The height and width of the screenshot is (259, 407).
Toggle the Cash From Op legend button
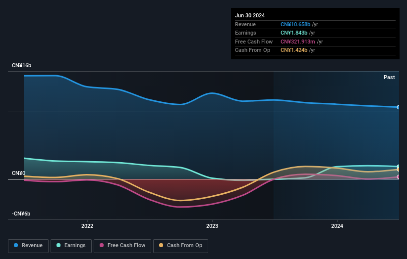coord(180,246)
